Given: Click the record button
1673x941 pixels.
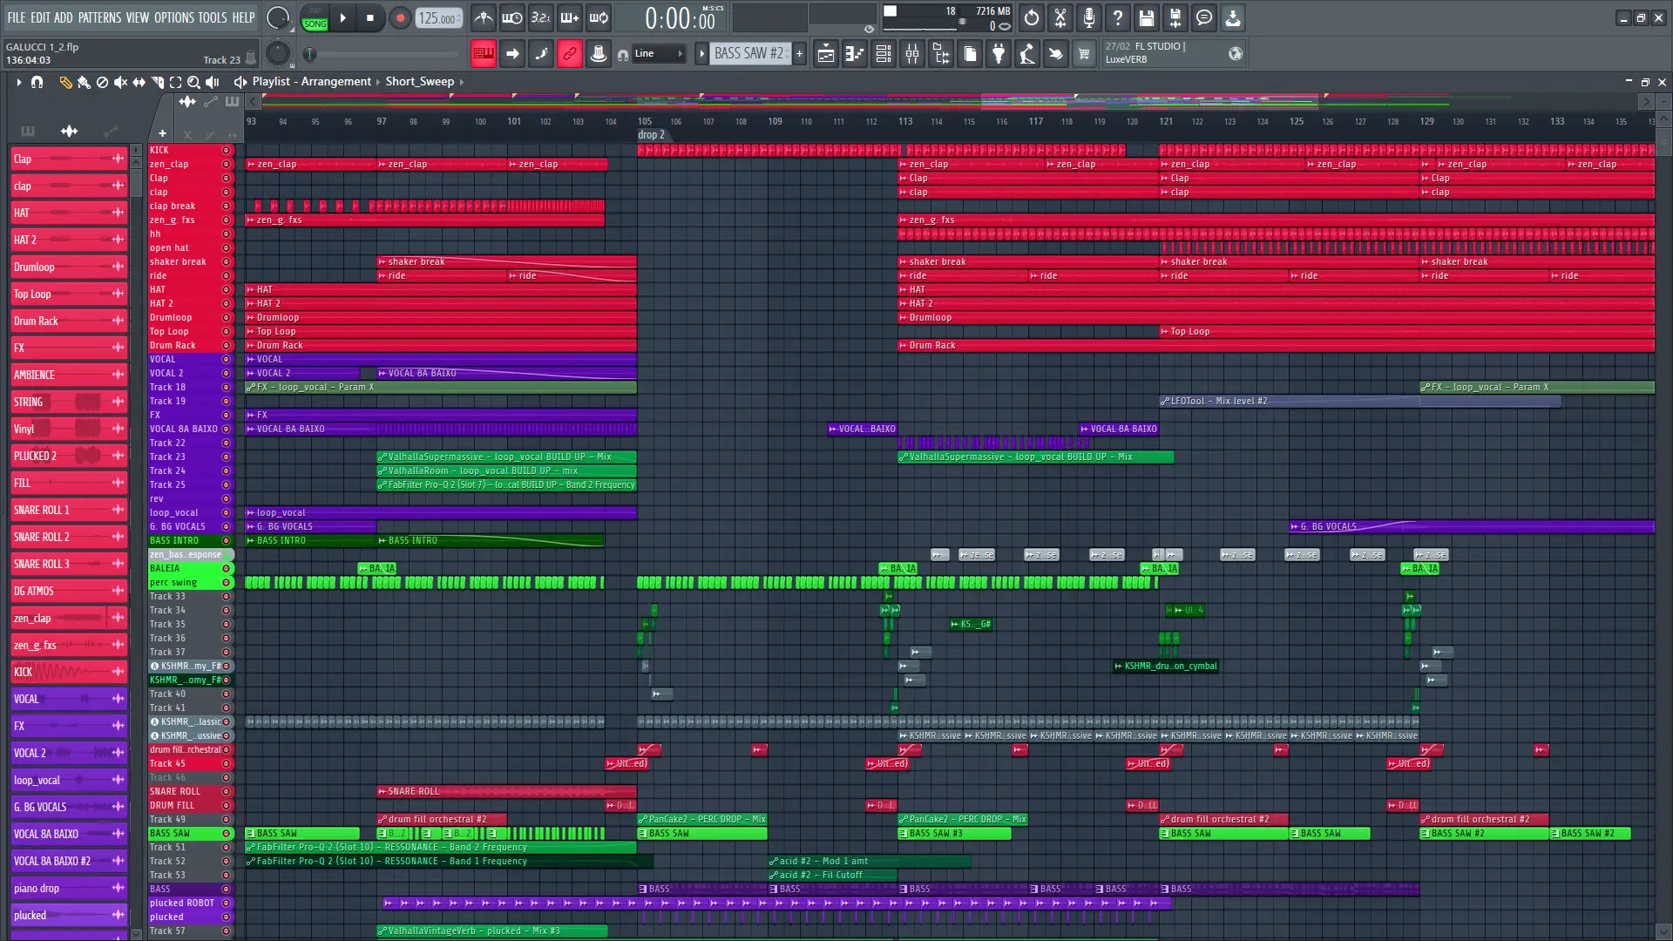Looking at the screenshot, I should [400, 17].
